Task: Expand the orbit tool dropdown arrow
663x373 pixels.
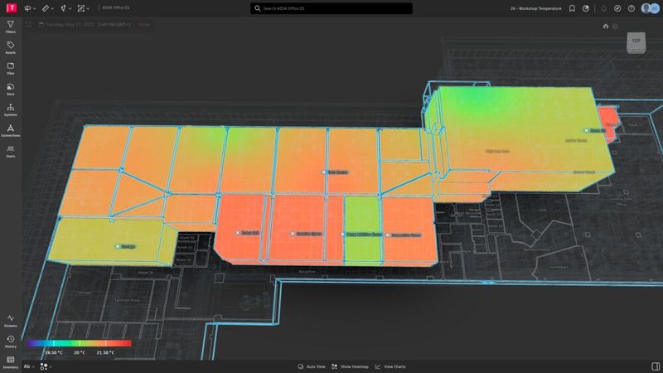Action: [34, 8]
